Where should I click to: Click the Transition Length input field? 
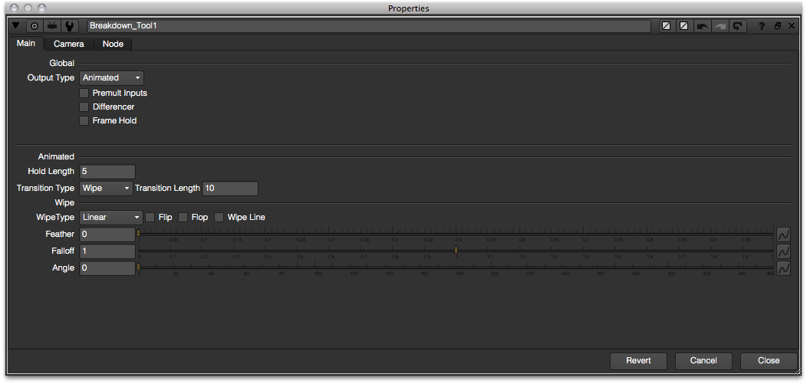tap(230, 188)
